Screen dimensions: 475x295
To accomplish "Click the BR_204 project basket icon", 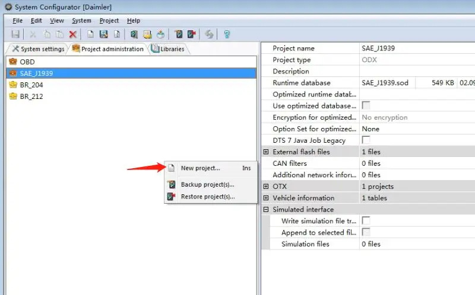I will (13, 85).
